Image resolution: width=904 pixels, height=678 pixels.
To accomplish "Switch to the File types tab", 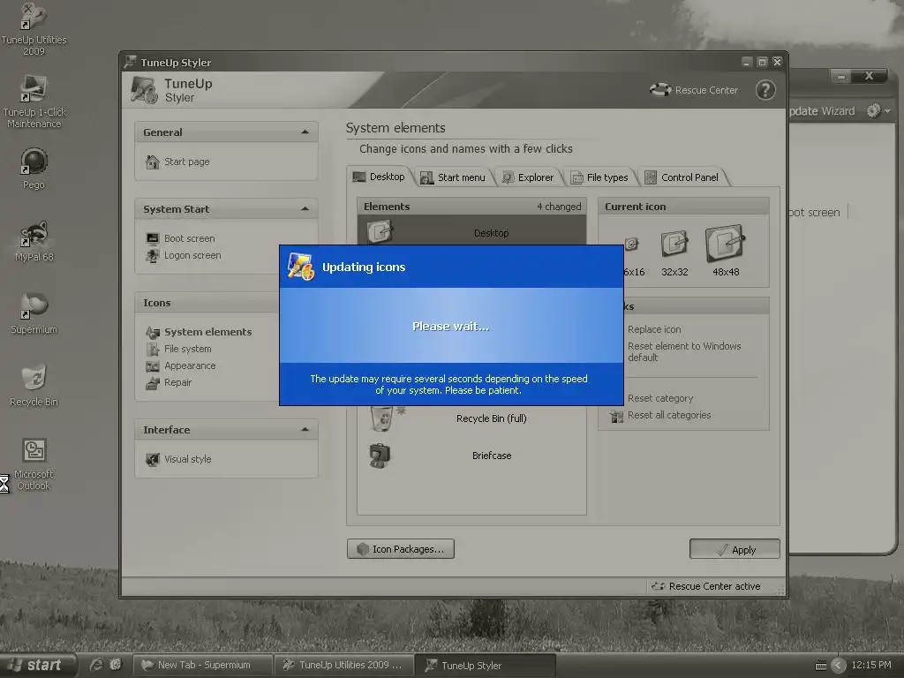I will 599,177.
